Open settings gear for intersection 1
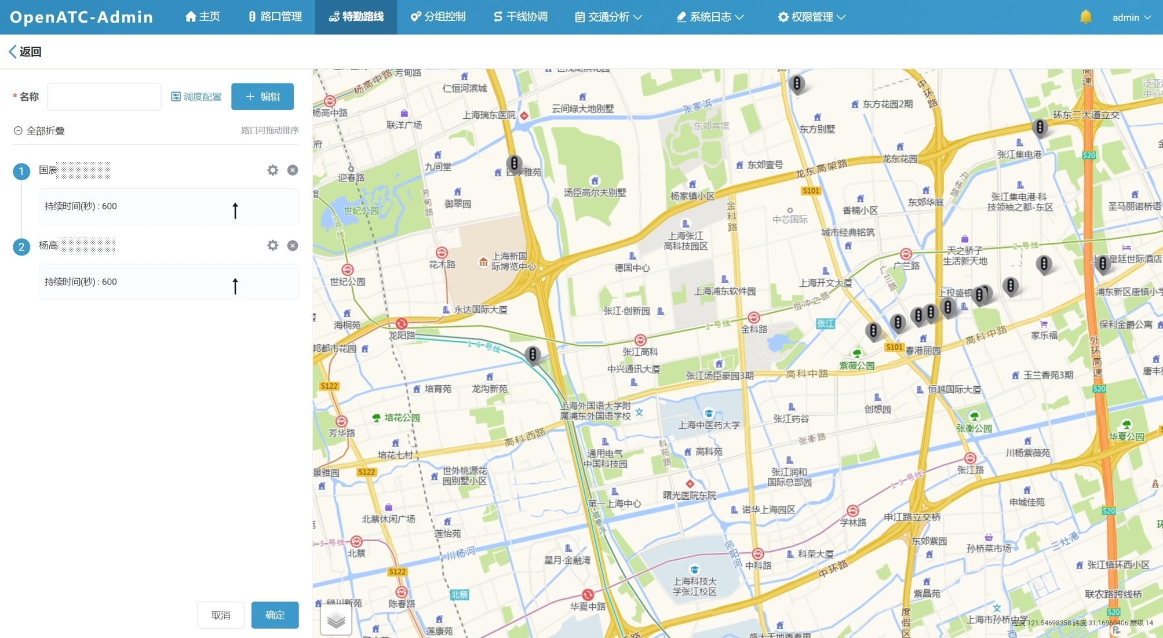This screenshot has width=1163, height=638. point(272,170)
